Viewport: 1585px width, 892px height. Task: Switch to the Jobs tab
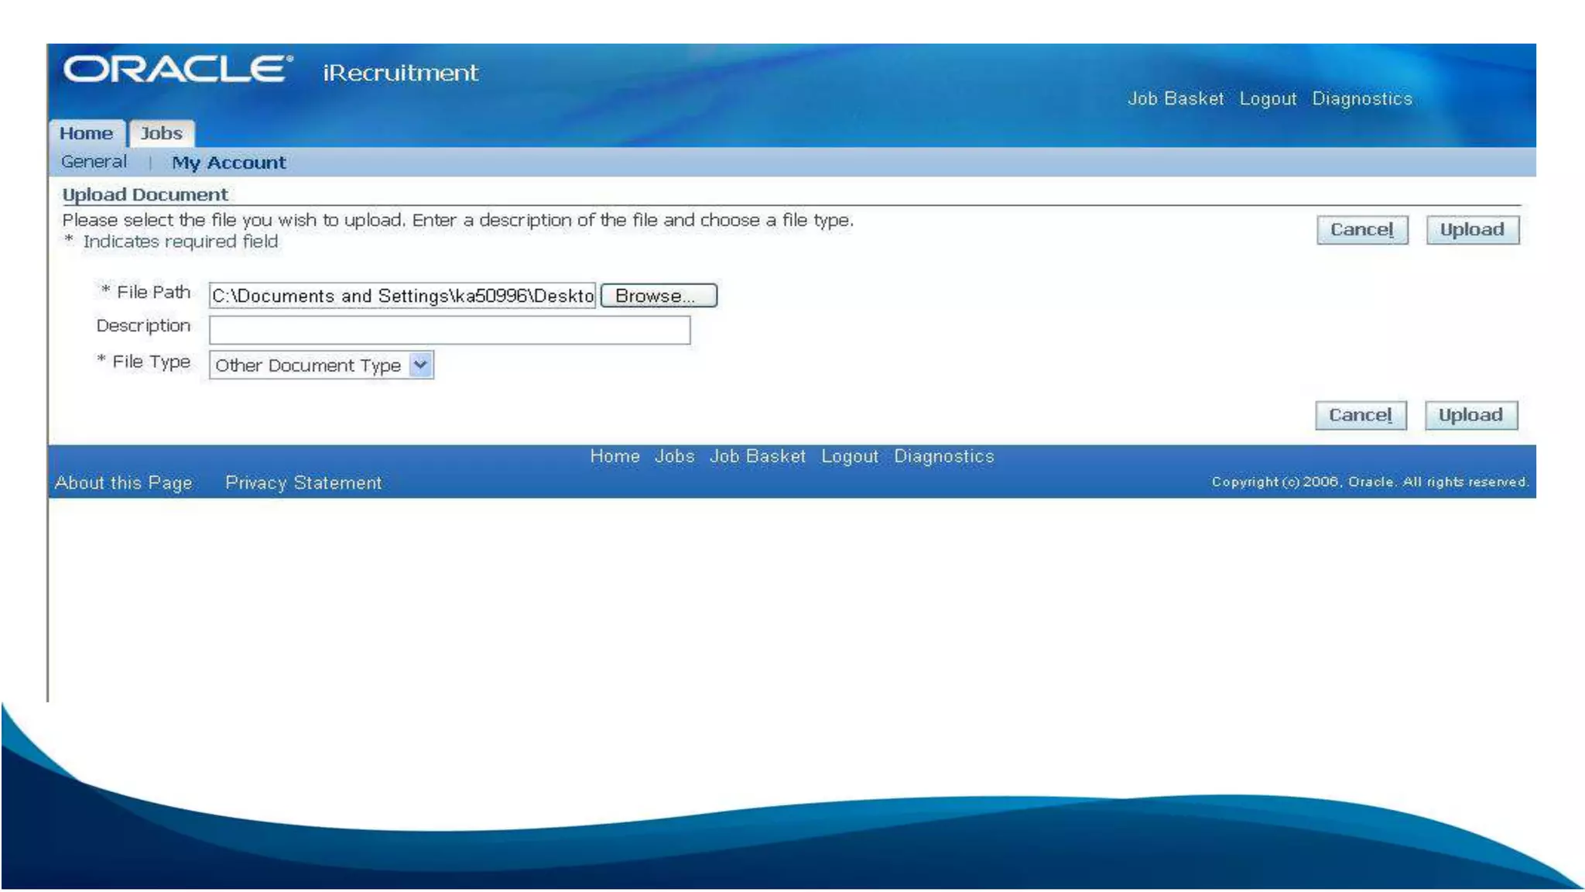coord(161,133)
